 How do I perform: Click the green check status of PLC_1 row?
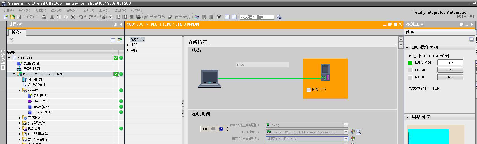click(x=116, y=74)
